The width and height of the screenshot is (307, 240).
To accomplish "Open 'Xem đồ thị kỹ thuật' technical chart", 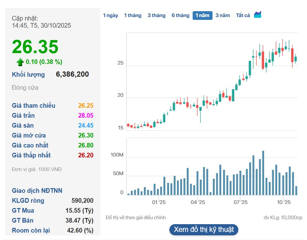I will pos(204,230).
